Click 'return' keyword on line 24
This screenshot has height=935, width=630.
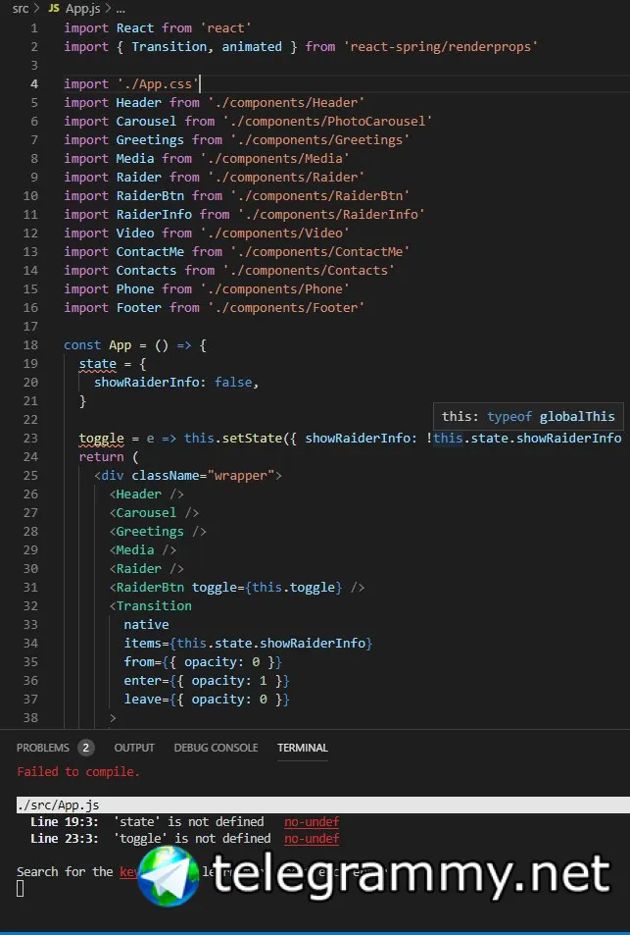tap(101, 457)
